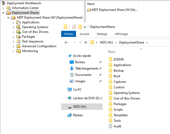Click the Réseau network icon
The width and height of the screenshot is (170, 134).
pos(70,115)
